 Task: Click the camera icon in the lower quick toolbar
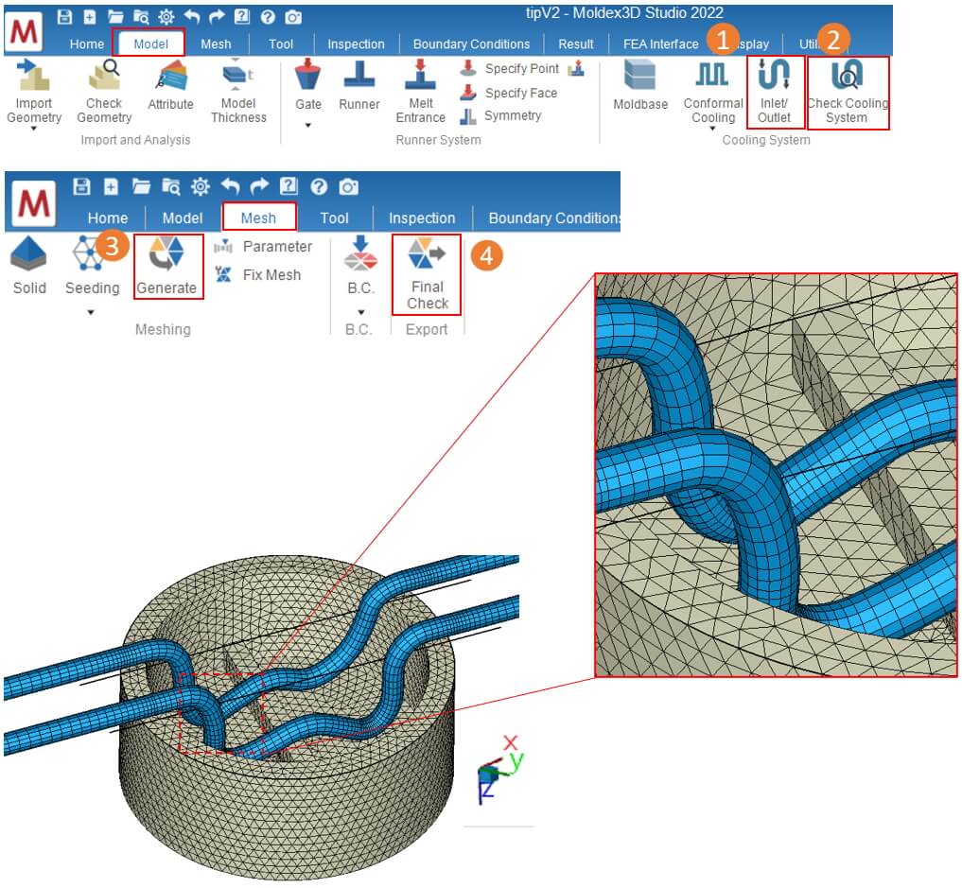pos(348,187)
